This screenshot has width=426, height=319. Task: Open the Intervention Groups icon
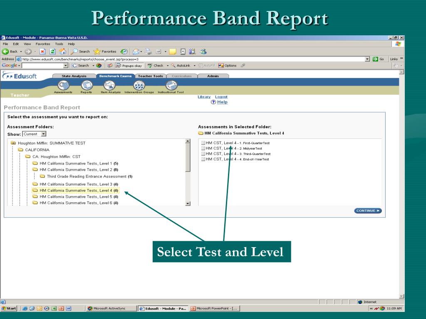coord(139,86)
